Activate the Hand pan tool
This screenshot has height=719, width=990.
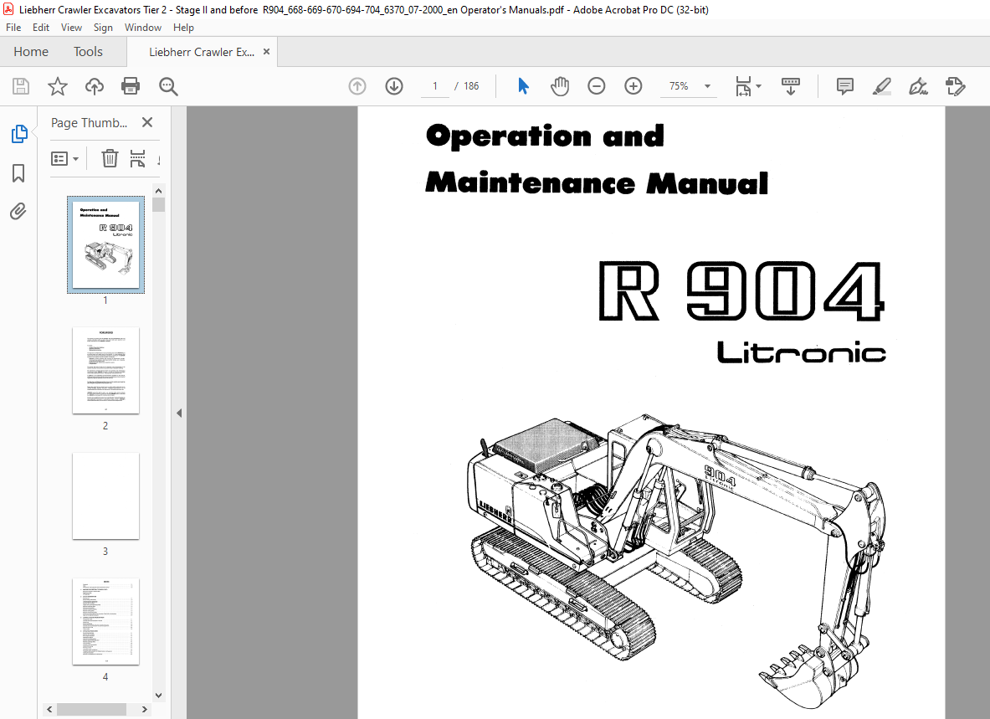[x=559, y=86]
